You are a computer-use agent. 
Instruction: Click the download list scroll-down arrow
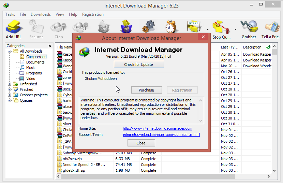274,170
